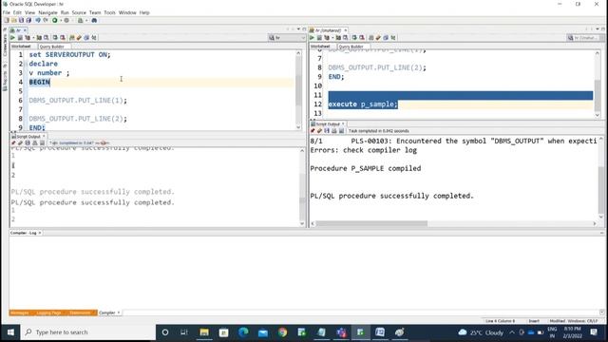Clear right Script Output with eraser icon
This screenshot has width=608, height=342.
[x=319, y=131]
